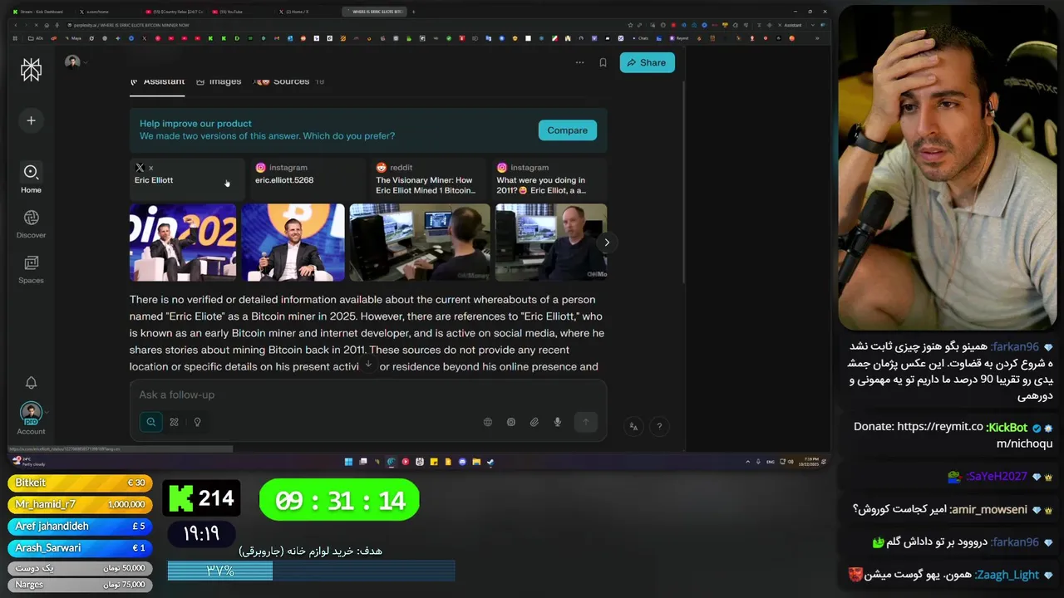Screen dimensions: 1064x598
Task: Click the Compare button
Action: point(568,130)
